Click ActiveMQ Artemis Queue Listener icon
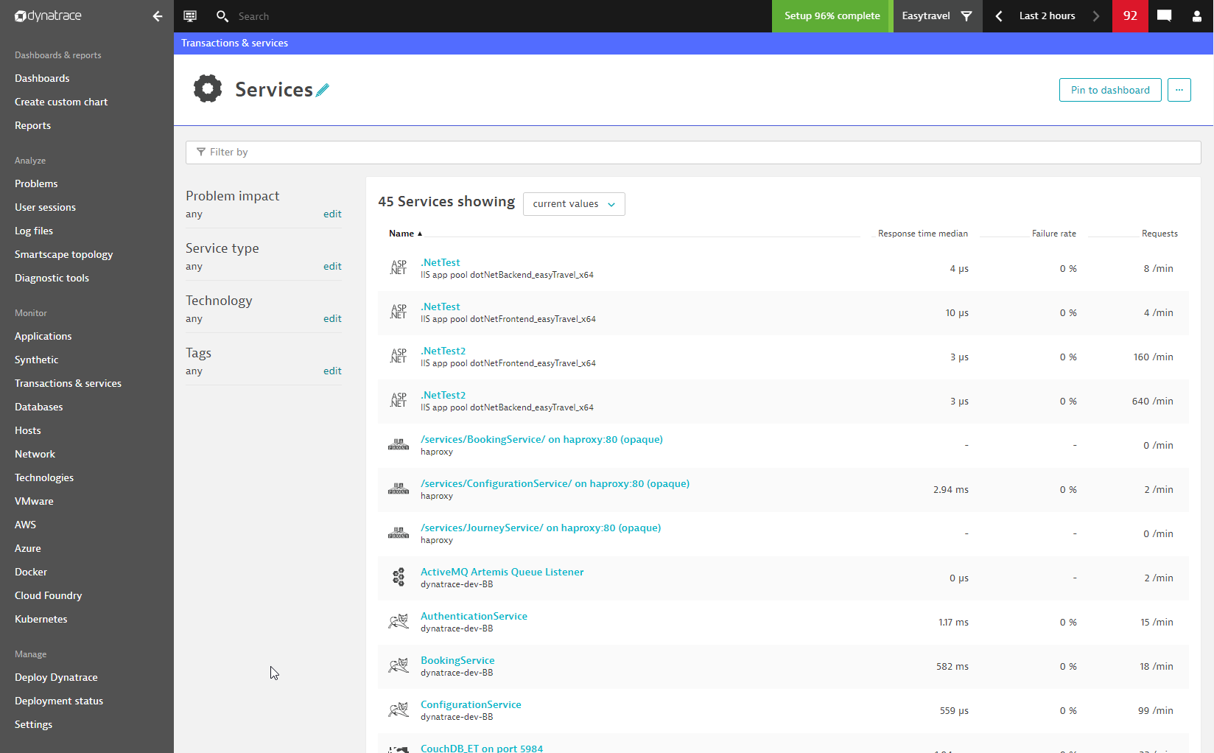The height and width of the screenshot is (753, 1214). 399,577
